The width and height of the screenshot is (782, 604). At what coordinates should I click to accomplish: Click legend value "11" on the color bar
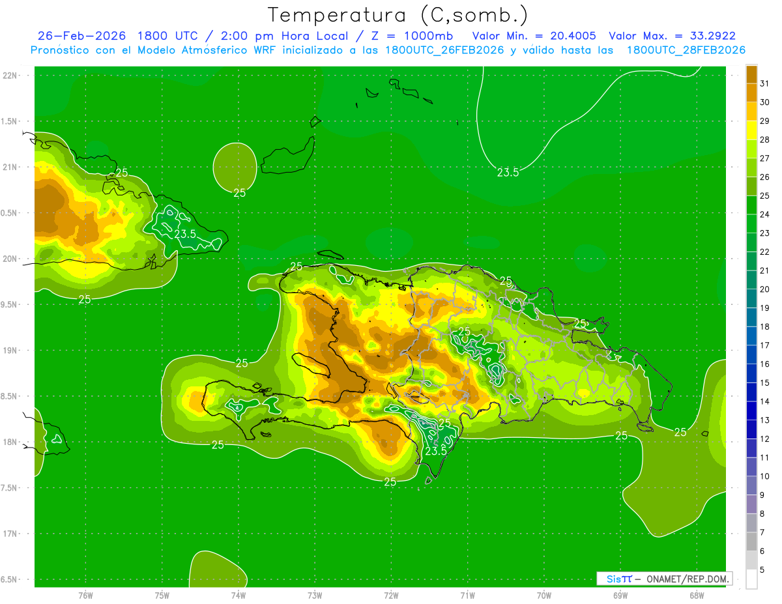pos(765,457)
